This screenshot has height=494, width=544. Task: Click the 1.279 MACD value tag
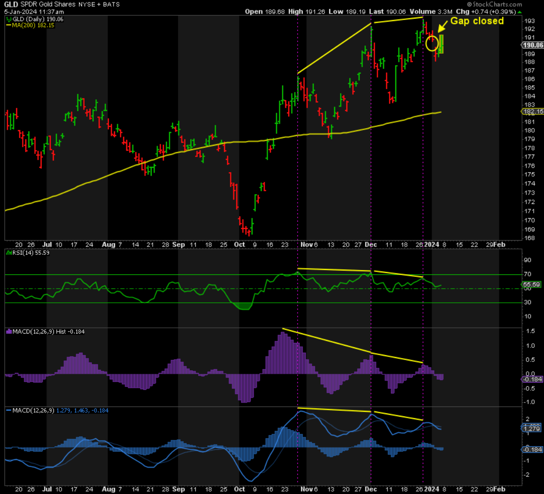(x=531, y=428)
